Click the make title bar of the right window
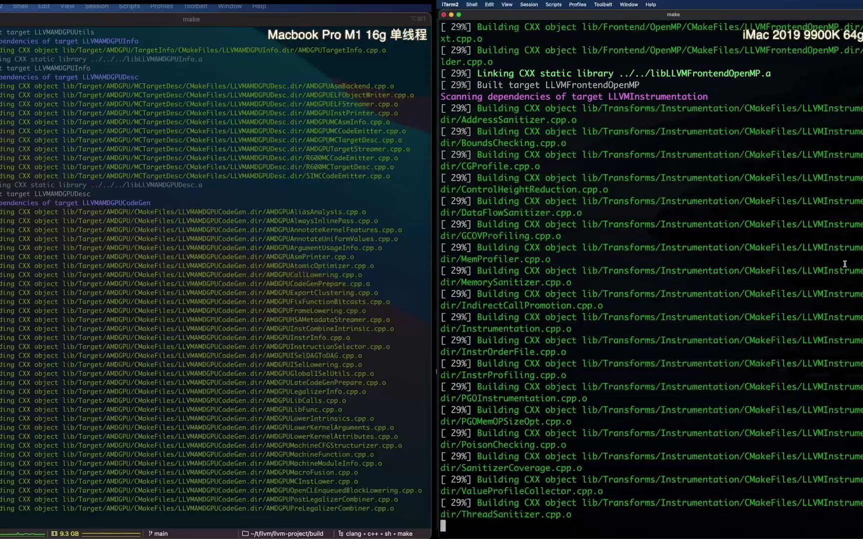This screenshot has width=863, height=539. coord(673,14)
